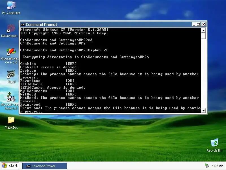Click the 'NetHood [ERR]' output line
226x170 pixels.
tap(48, 94)
